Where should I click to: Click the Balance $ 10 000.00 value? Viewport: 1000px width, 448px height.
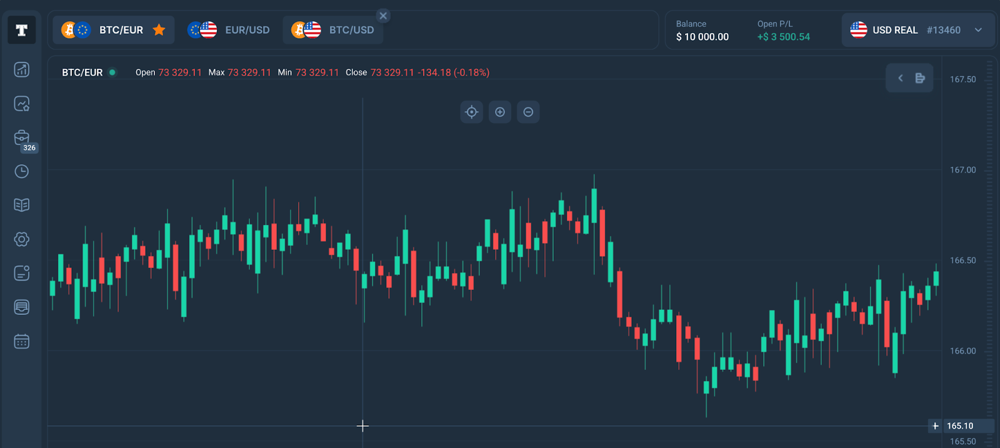702,37
